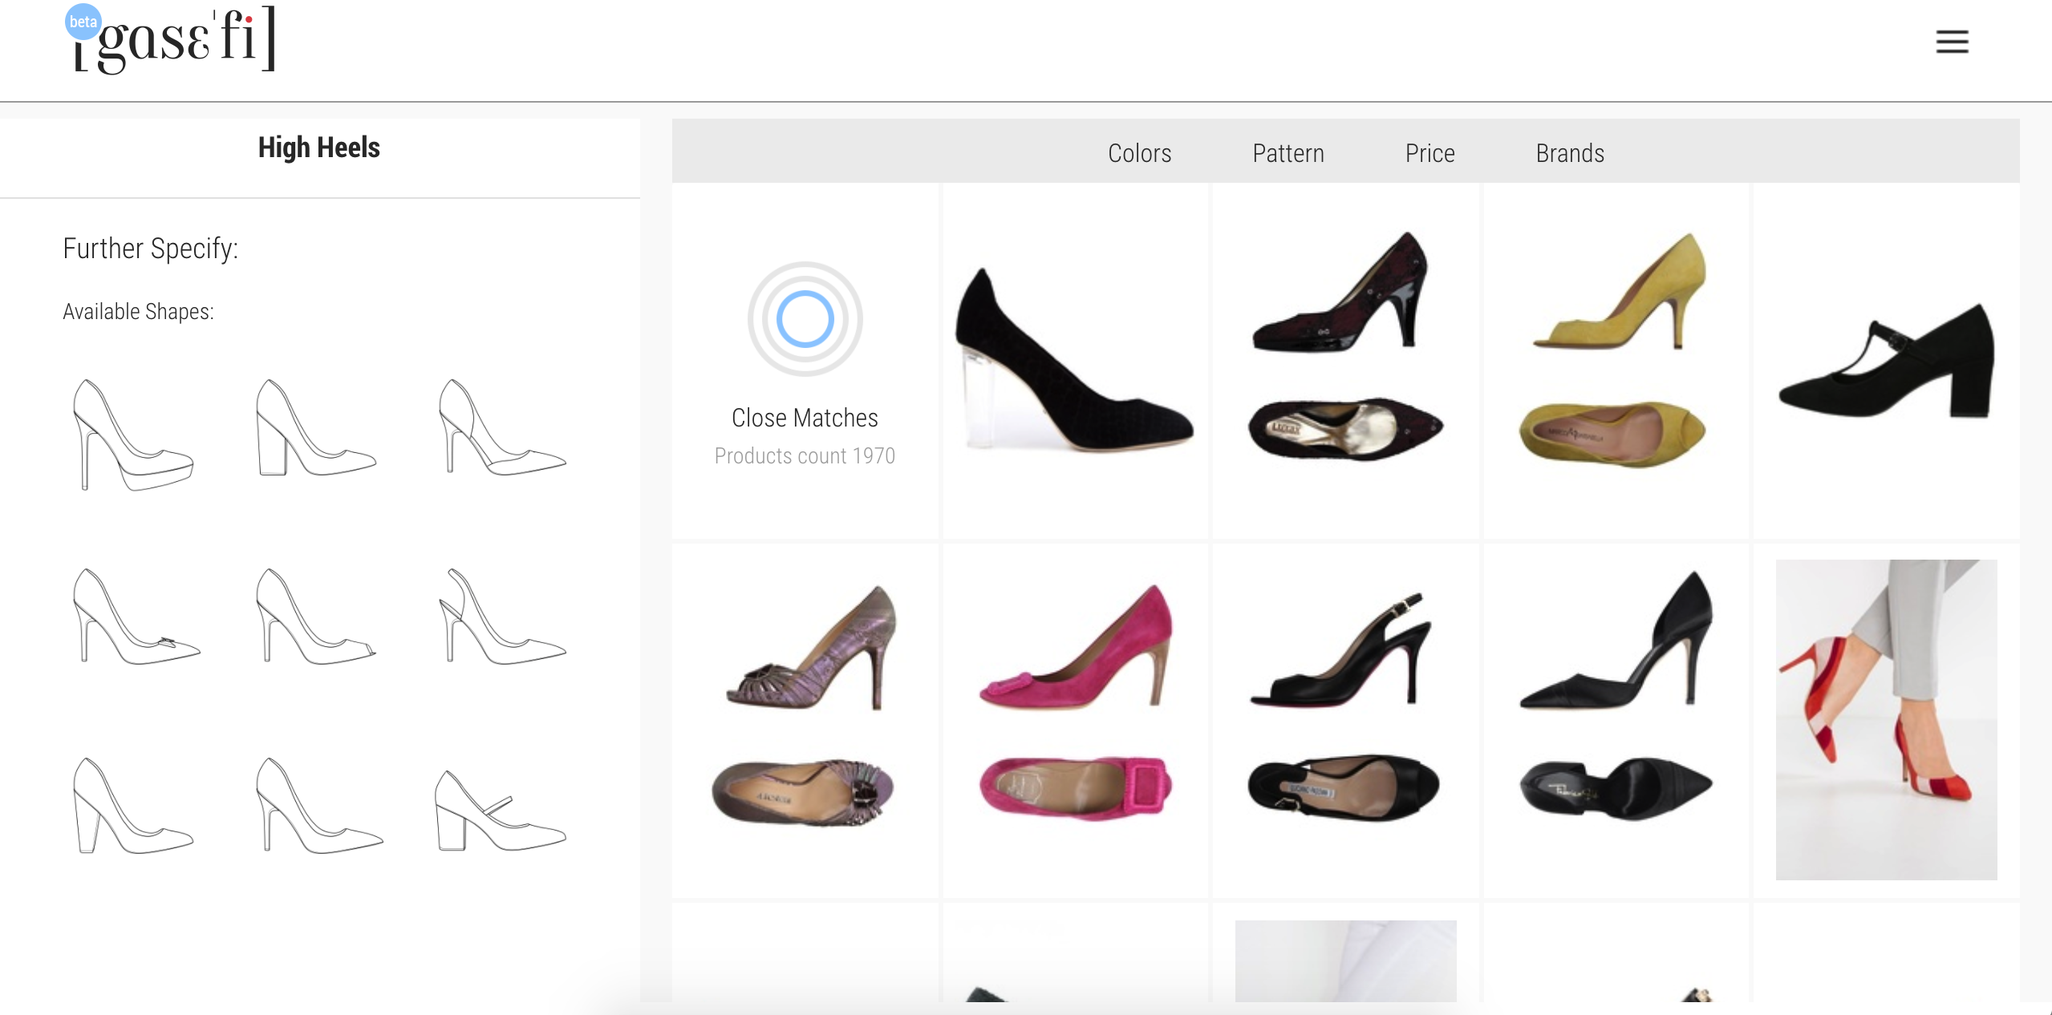
Task: Select the slingback heel shape
Action: 501,617
